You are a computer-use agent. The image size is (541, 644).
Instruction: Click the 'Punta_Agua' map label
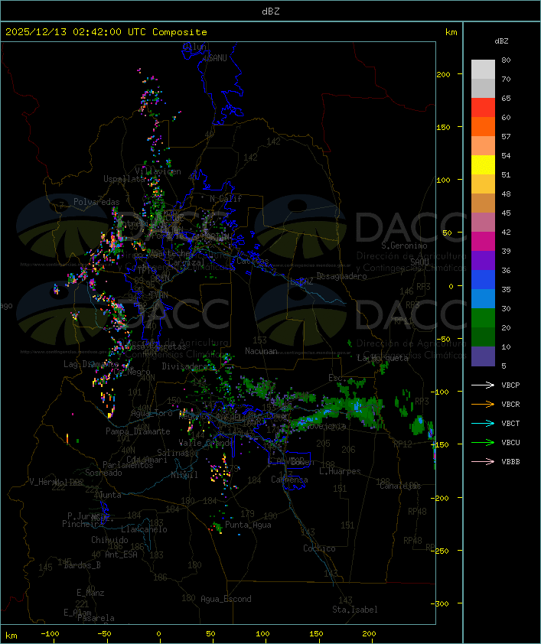pos(248,525)
